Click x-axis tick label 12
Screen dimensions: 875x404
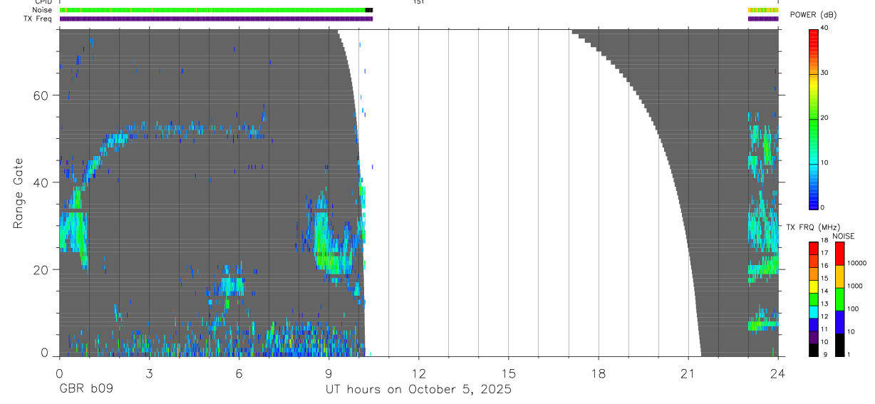pyautogui.click(x=418, y=373)
